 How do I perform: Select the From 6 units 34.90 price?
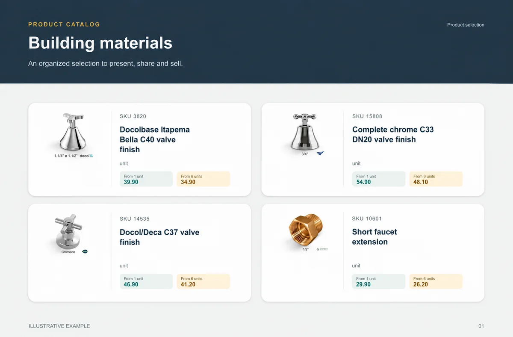[x=203, y=179]
